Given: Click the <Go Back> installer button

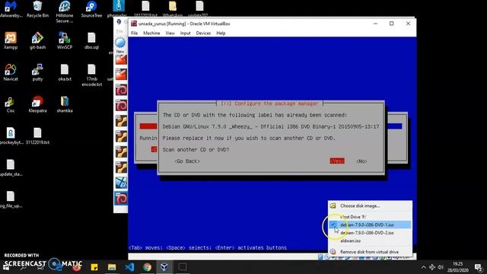Looking at the screenshot, I should 187,161.
